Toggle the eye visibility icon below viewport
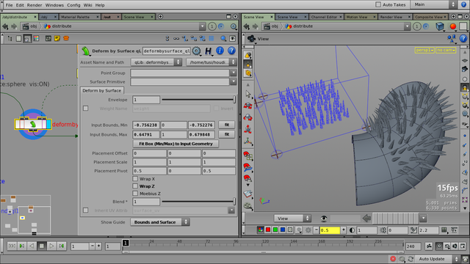The image size is (470, 264). click(324, 219)
